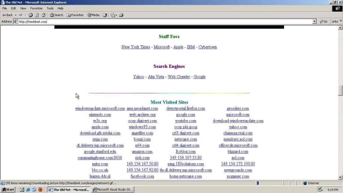Click the vertical scrollbar thumb

340,90
